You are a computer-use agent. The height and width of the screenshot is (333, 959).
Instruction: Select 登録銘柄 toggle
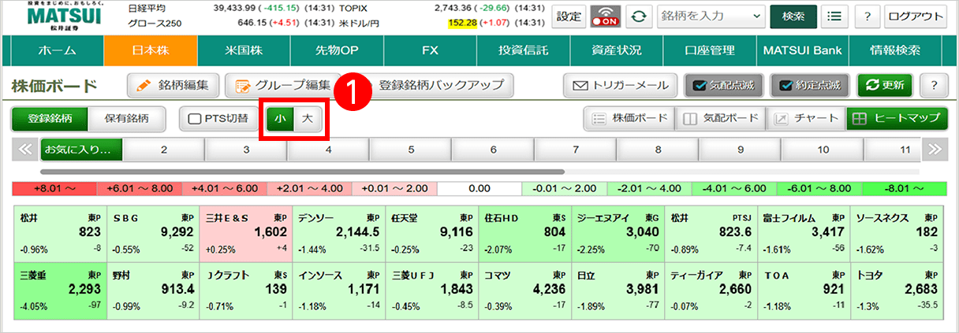50,119
